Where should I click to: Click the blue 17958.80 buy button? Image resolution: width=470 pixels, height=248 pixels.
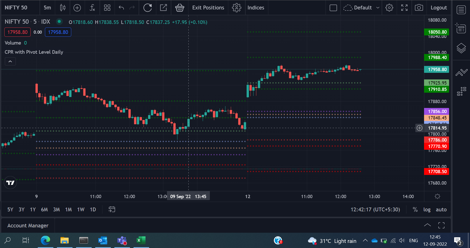(58, 32)
